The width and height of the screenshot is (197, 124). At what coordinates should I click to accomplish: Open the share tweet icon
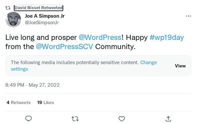(168, 119)
